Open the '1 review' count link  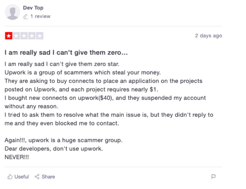(40, 16)
